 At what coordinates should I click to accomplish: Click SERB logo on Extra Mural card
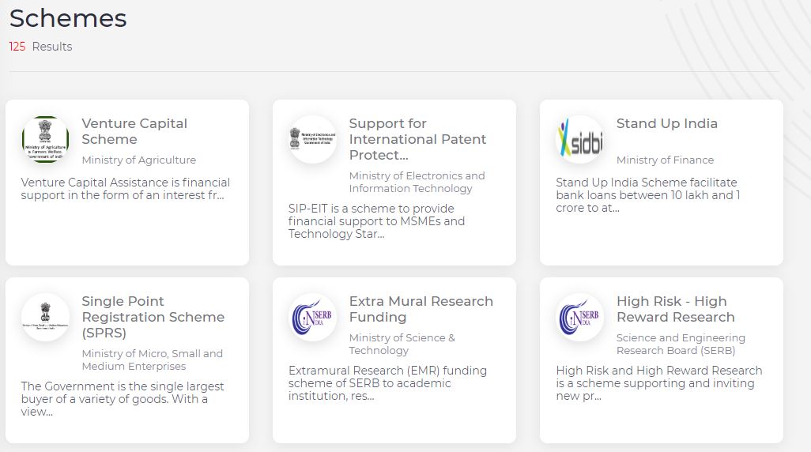click(313, 317)
